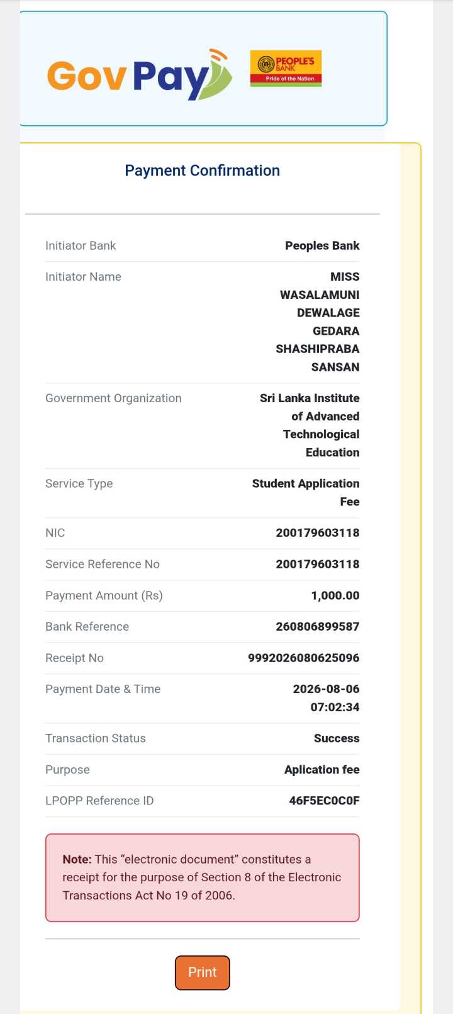
Task: Select the Peoples Bank initiator value
Action: (x=322, y=245)
